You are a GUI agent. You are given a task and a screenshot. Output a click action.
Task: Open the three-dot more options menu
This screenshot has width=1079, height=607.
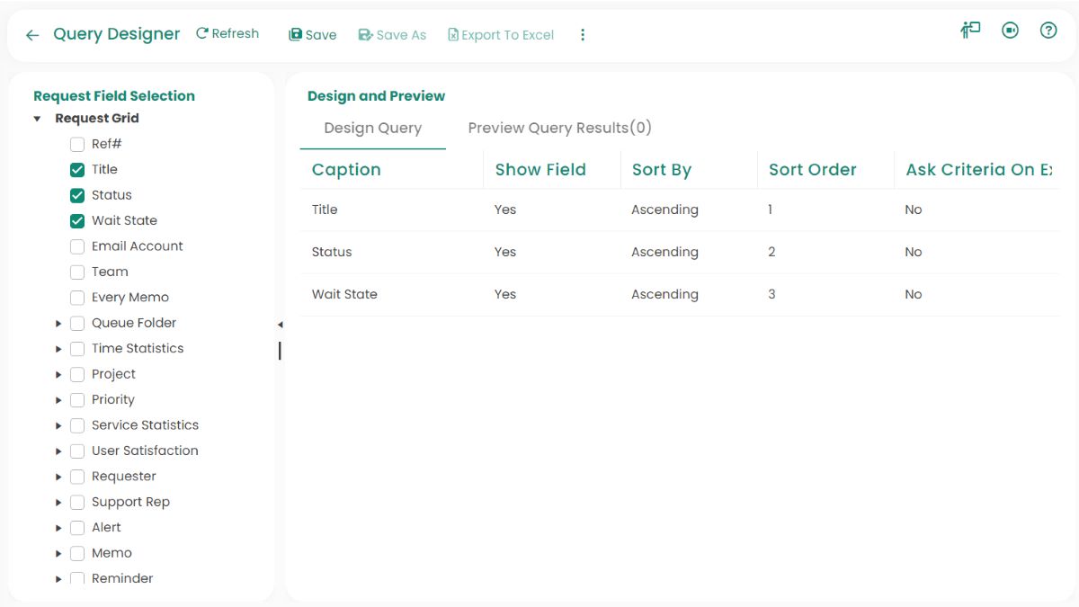(583, 35)
